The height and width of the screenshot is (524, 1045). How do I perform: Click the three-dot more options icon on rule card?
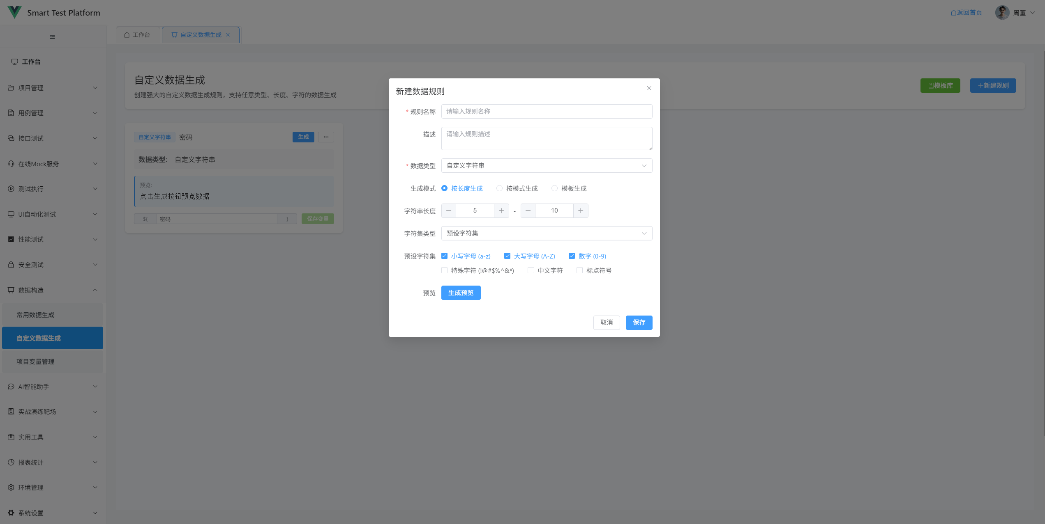coord(326,137)
